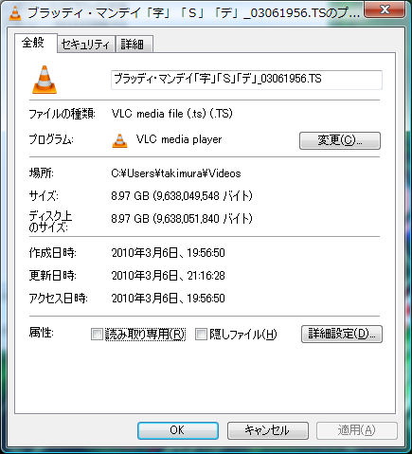Click the VLC media player program name
Image resolution: width=412 pixels, height=454 pixels.
[x=179, y=139]
